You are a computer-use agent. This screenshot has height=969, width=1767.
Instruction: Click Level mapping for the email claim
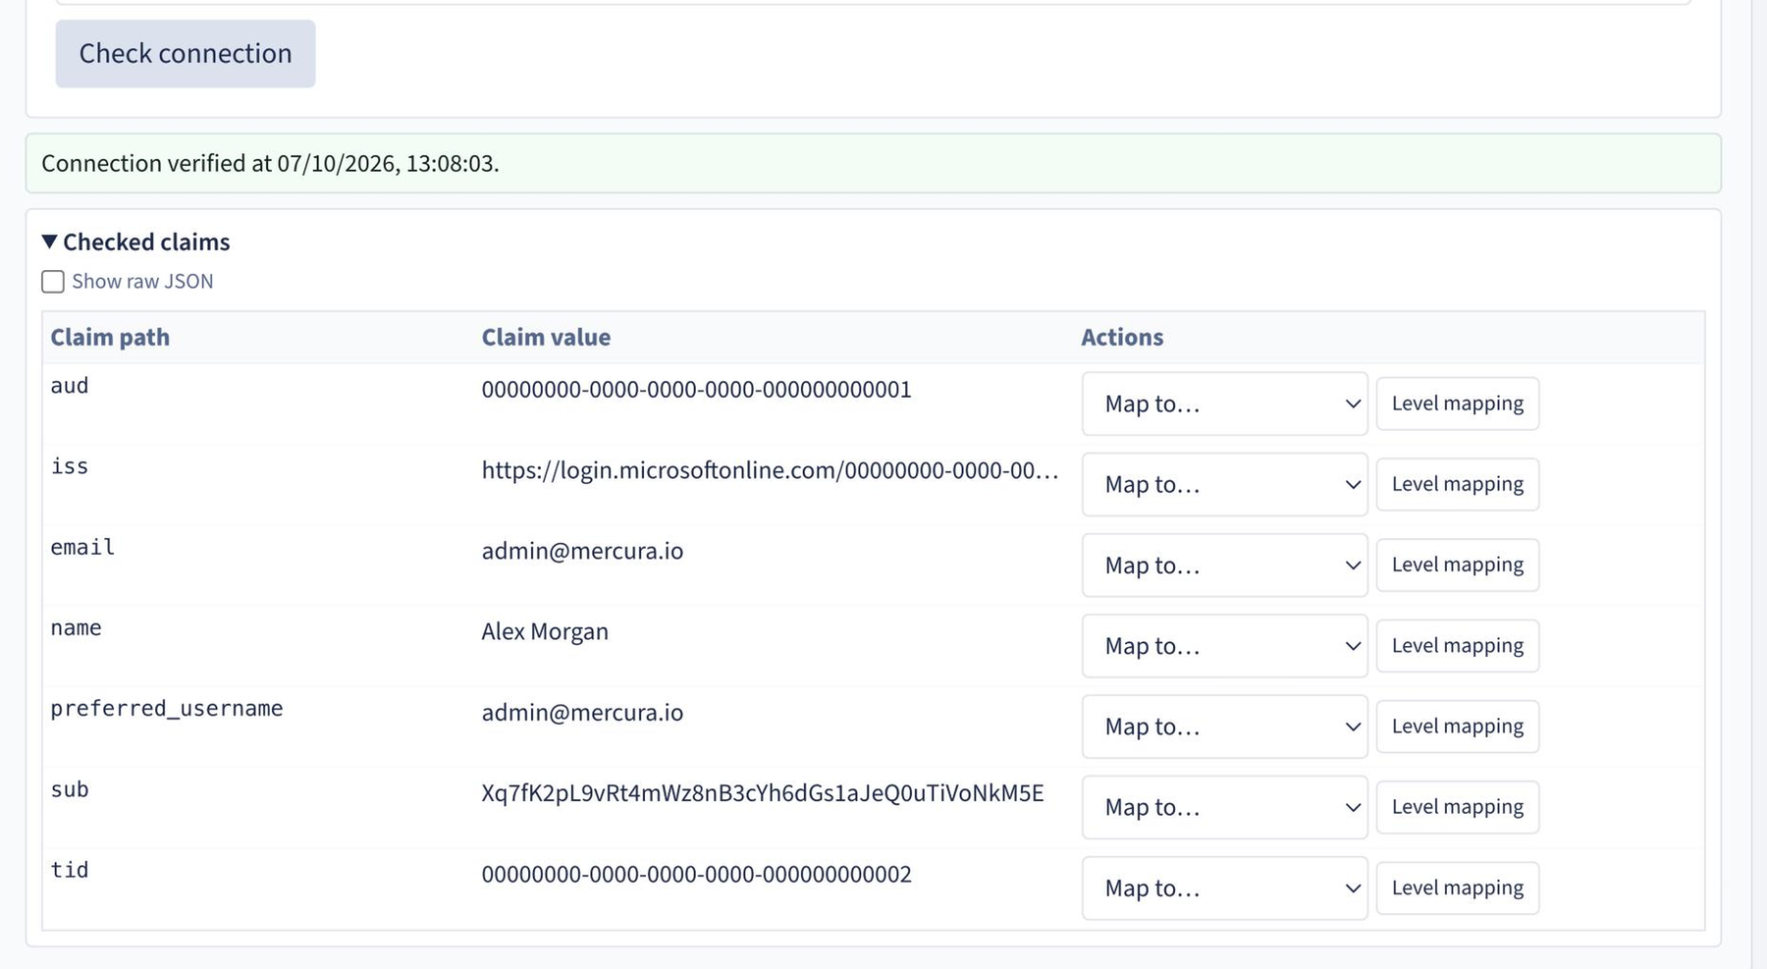[1457, 565]
